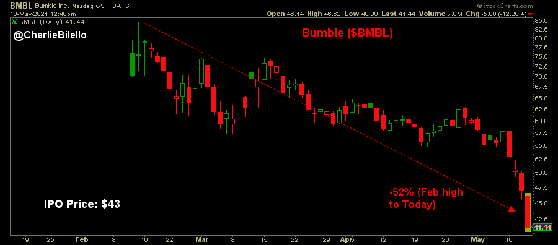The image size is (558, 245).
Task: Click the 'Low 40.88' value
Action: pyautogui.click(x=361, y=14)
